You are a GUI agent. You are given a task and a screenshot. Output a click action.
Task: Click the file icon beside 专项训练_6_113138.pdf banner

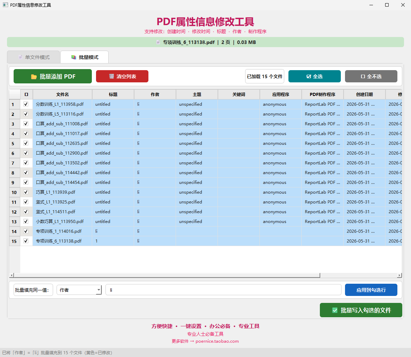point(158,42)
